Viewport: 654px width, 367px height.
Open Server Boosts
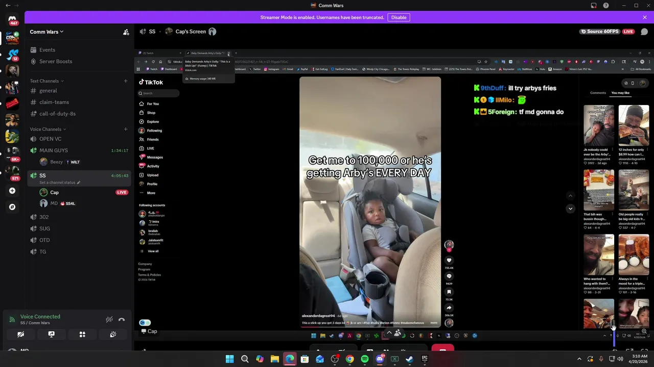point(79,61)
